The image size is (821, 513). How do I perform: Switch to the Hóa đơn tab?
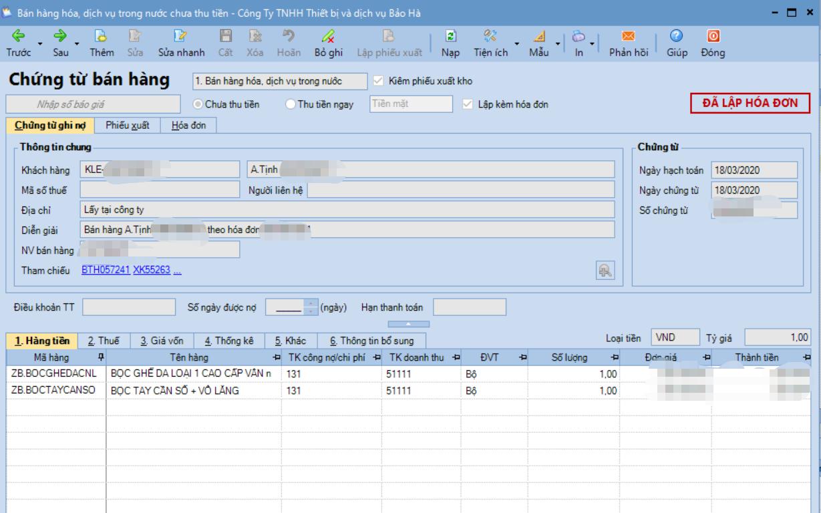188,126
